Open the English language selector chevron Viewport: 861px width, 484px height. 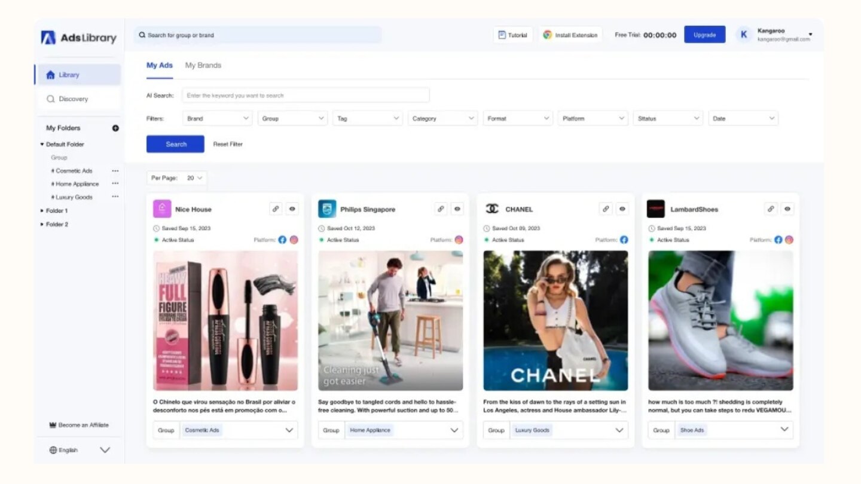pyautogui.click(x=105, y=450)
